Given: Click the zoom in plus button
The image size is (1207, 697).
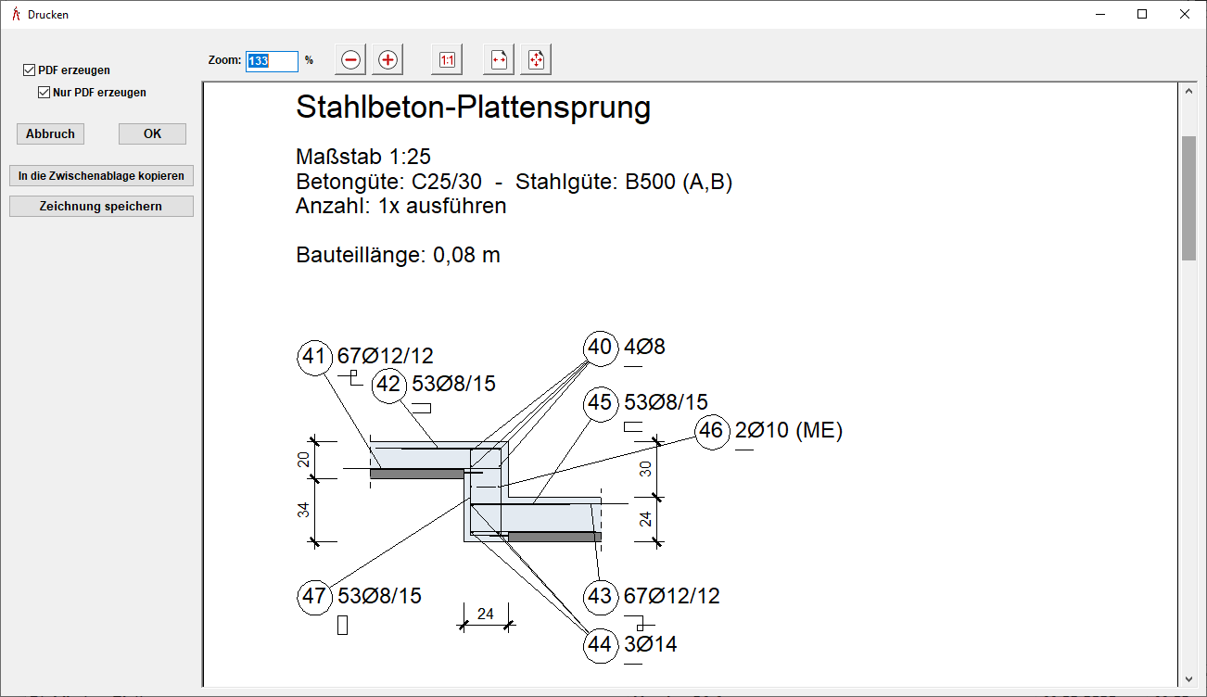Looking at the screenshot, I should pos(388,60).
